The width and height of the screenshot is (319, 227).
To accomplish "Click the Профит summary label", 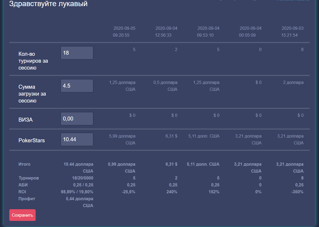I will coord(27,199).
